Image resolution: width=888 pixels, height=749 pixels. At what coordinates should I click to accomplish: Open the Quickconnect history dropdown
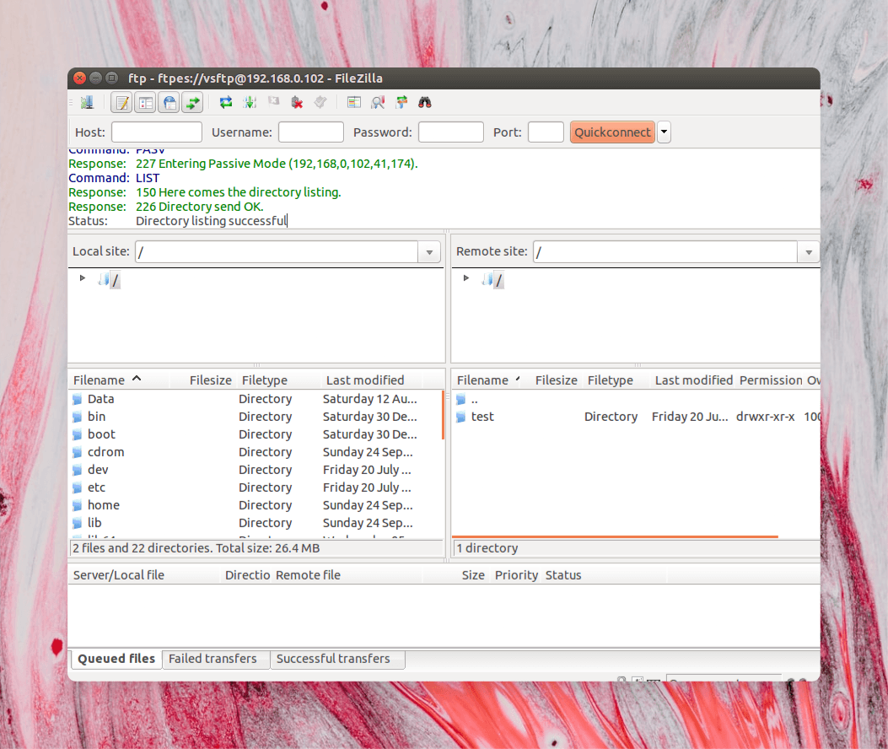[665, 132]
